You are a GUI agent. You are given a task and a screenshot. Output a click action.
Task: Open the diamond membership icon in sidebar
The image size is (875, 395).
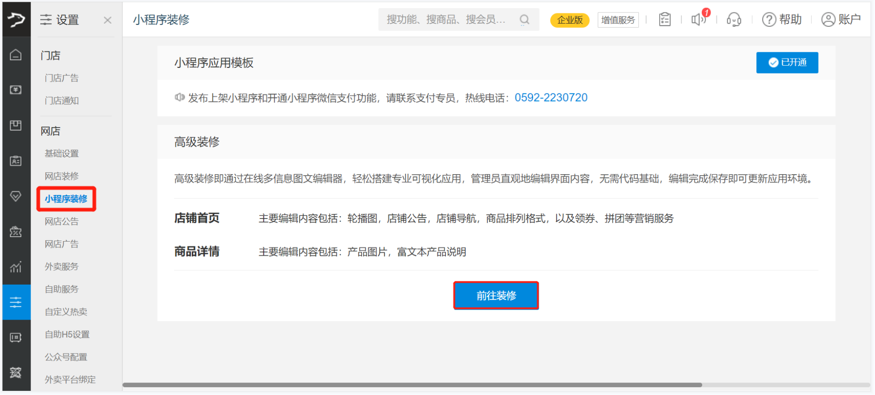click(x=16, y=196)
